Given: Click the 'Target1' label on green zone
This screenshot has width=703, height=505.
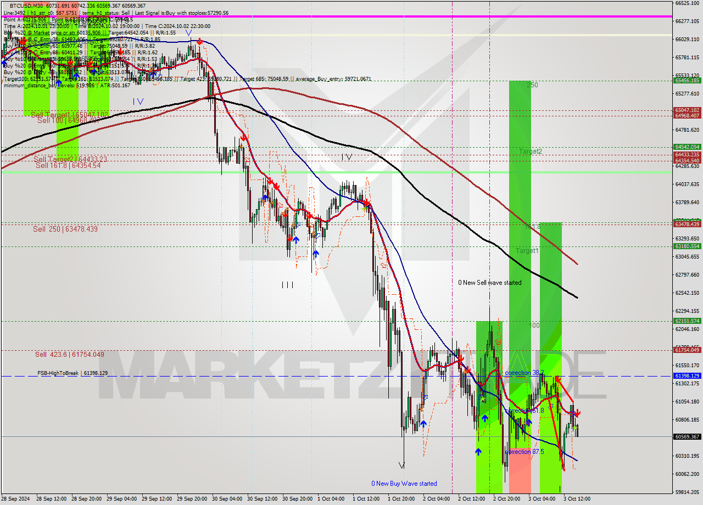Looking at the screenshot, I should click(527, 251).
